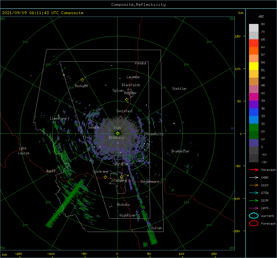This screenshot has height=258, width=277.
Task: Click the red forecast arrow in legend
Action: 254,170
